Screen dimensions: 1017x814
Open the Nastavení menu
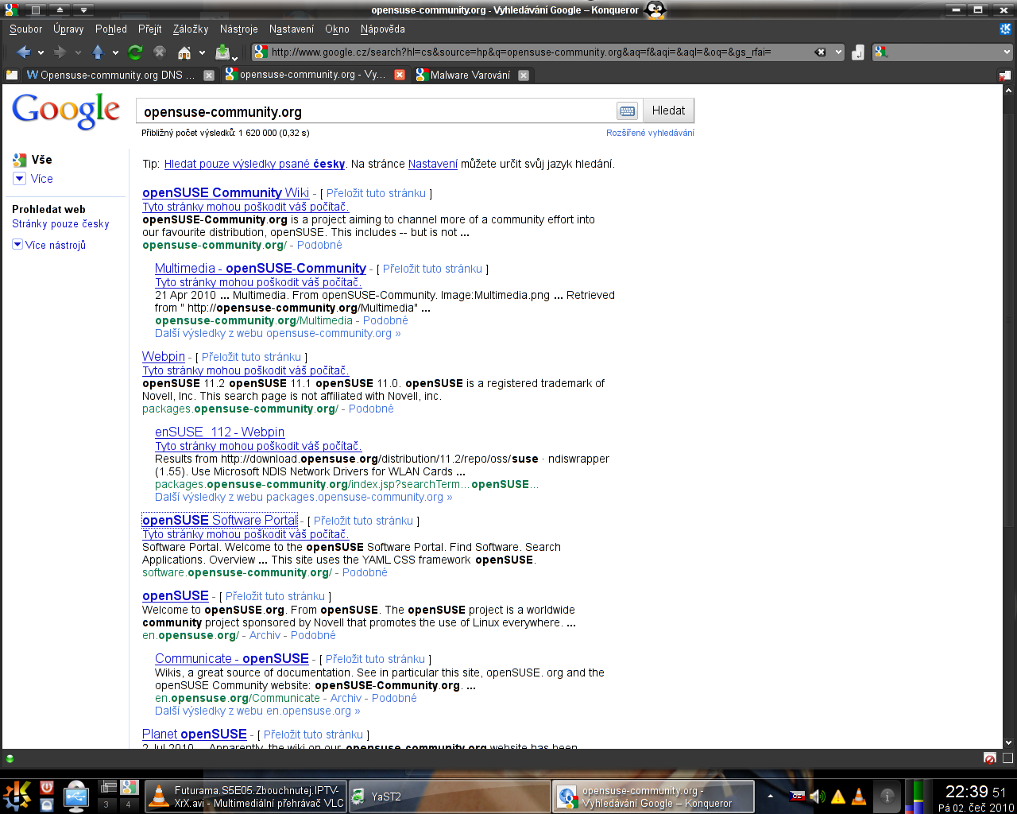(x=292, y=29)
